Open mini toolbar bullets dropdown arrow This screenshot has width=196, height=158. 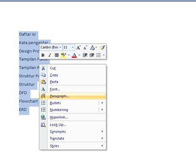(103, 55)
